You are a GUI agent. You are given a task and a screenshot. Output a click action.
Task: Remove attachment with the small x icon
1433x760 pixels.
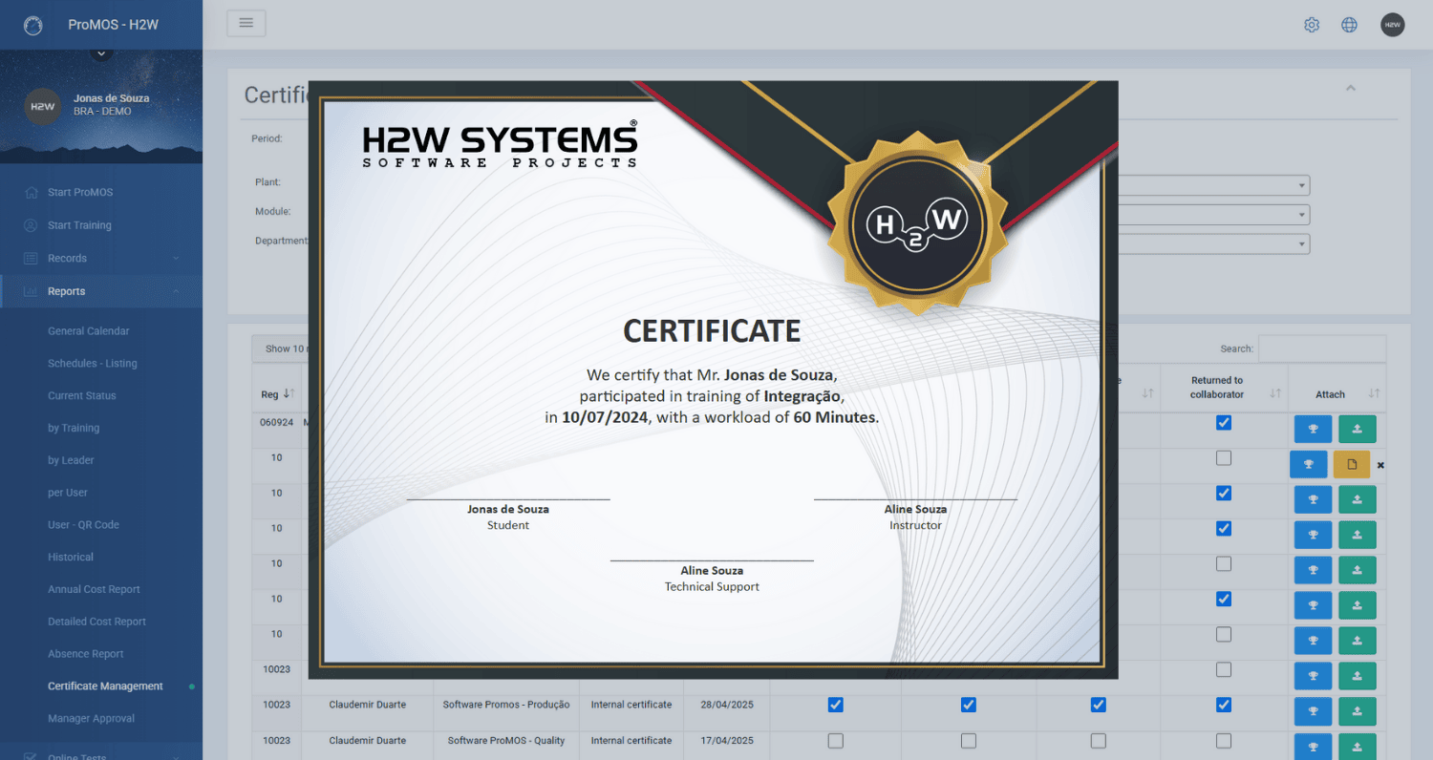(1380, 465)
